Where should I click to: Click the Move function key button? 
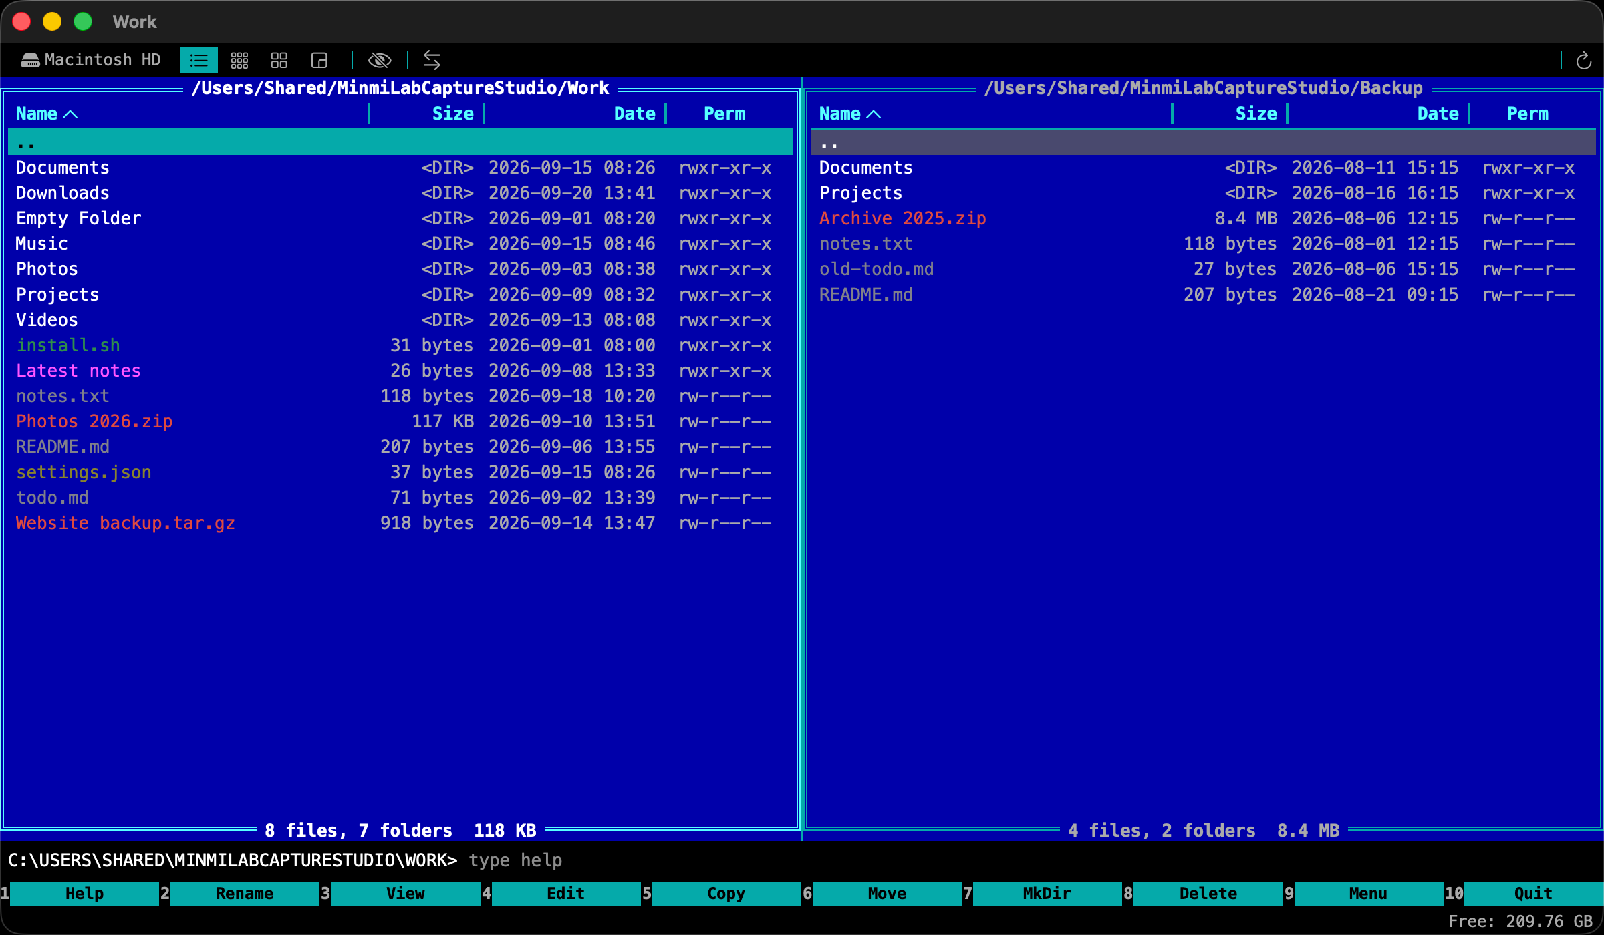(x=886, y=893)
